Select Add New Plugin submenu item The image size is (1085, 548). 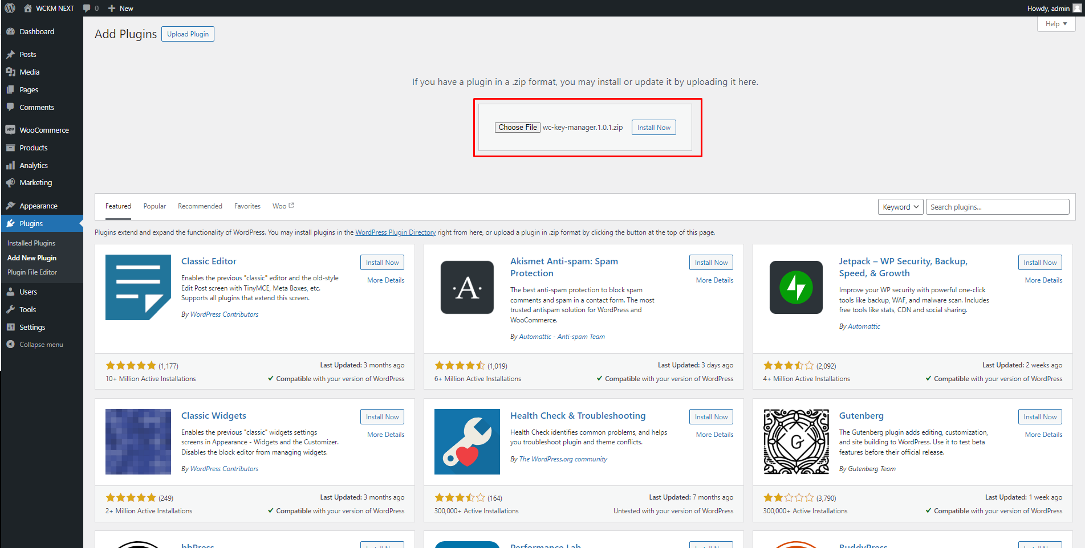[x=32, y=258]
